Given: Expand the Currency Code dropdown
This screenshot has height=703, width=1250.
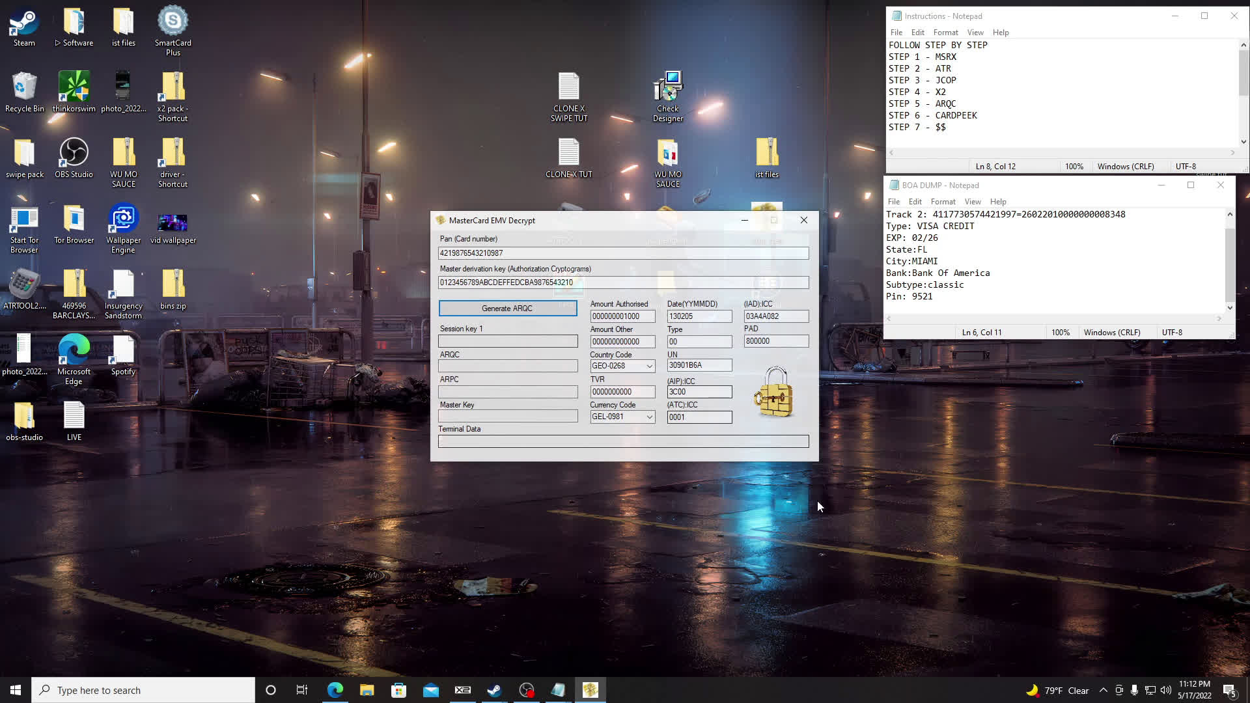Looking at the screenshot, I should click(x=649, y=417).
